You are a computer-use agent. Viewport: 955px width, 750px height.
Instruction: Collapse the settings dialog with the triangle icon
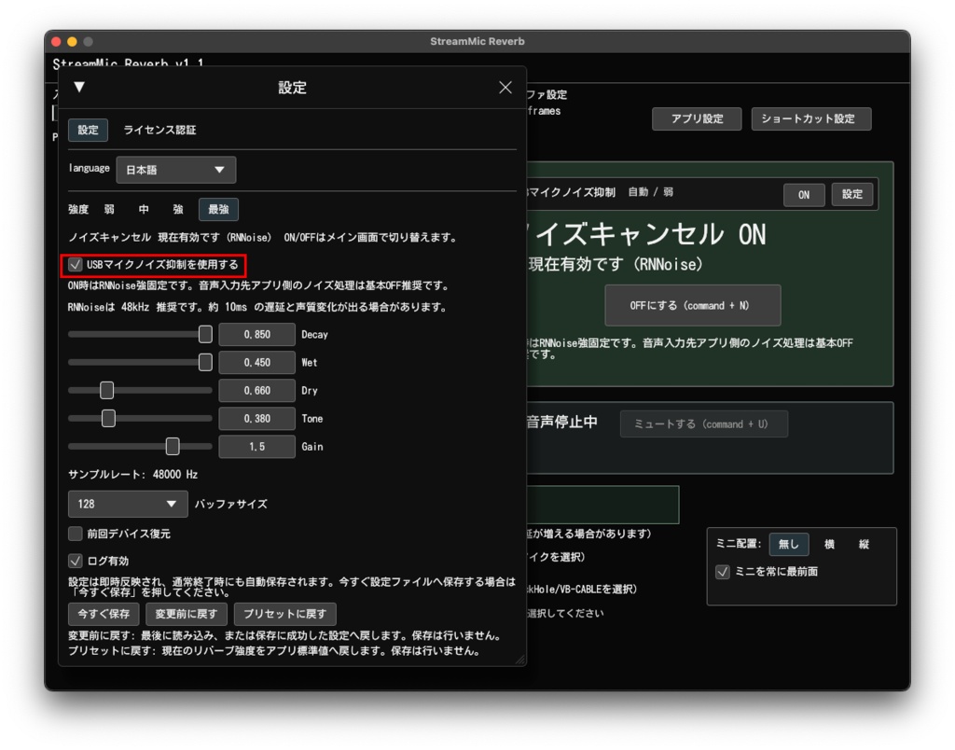79,87
